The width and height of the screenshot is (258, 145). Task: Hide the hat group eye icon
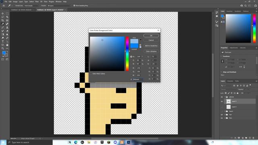click(222, 114)
